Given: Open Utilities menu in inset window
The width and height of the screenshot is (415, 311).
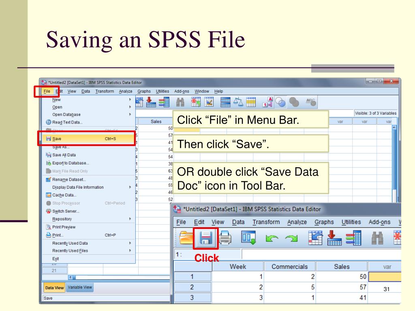Looking at the screenshot, I should [351, 222].
